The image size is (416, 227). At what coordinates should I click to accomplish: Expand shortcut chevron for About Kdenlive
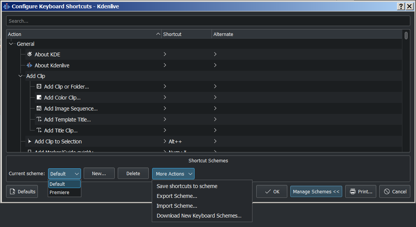[x=165, y=65]
